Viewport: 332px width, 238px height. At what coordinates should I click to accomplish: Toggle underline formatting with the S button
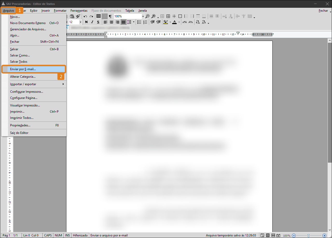pyautogui.click(x=98, y=22)
